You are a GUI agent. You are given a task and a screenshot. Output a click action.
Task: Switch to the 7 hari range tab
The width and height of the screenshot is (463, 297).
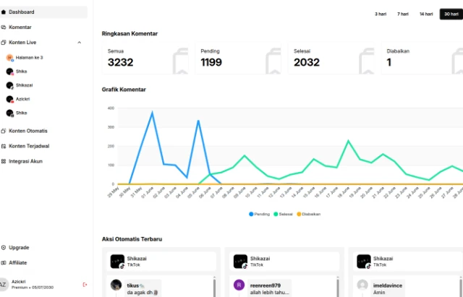tap(403, 14)
